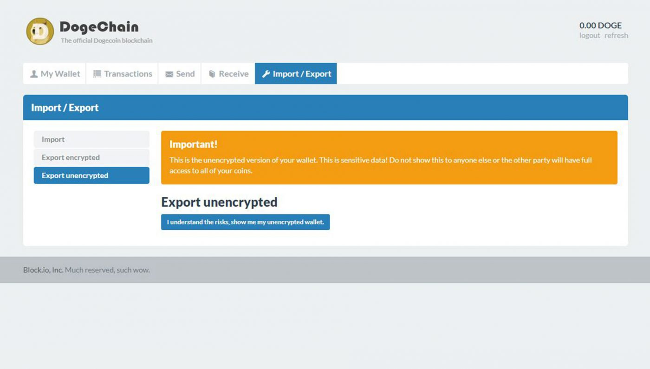Click the Transactions list icon
The image size is (650, 369).
tap(97, 74)
